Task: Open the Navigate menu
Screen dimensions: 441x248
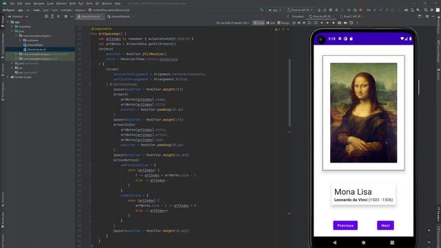Action: point(39,3)
